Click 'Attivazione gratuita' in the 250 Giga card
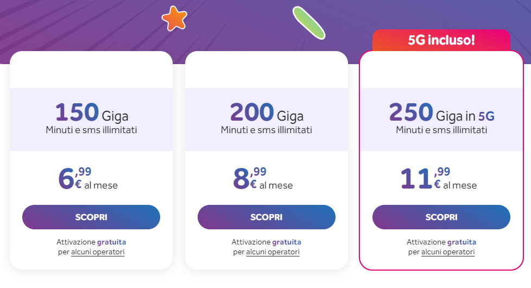 (x=441, y=242)
